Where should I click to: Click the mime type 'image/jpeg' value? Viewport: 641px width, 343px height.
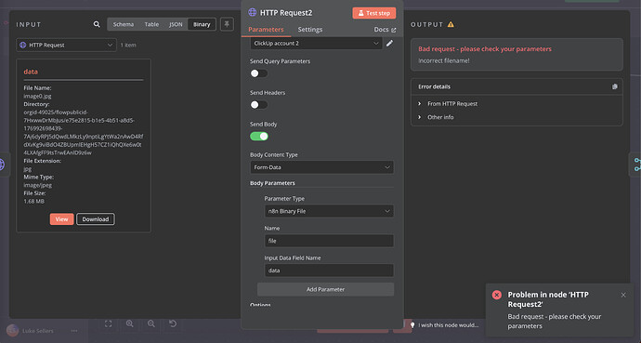(x=37, y=185)
